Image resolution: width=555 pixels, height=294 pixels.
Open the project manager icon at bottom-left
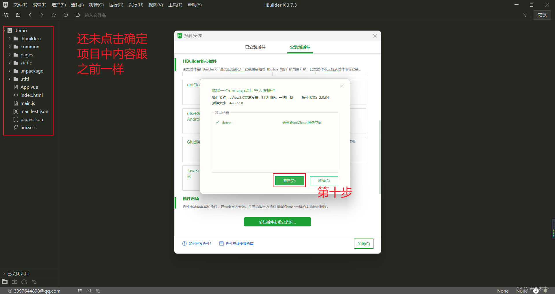point(5,282)
